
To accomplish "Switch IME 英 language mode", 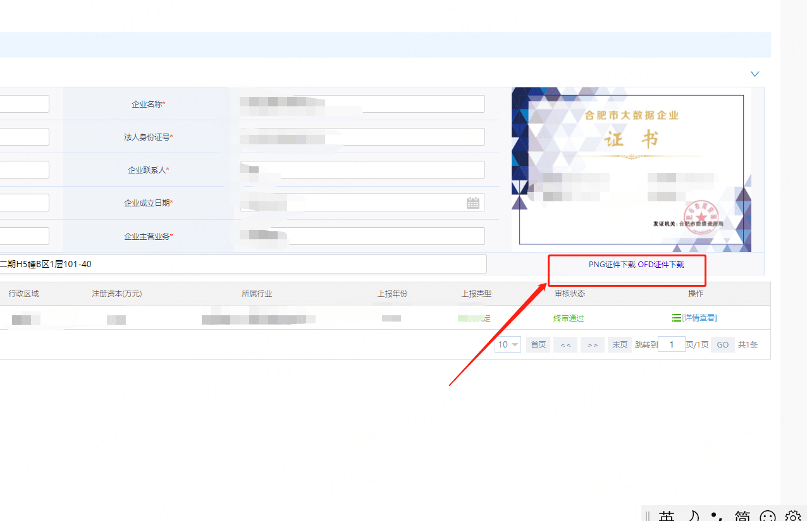I will tap(667, 517).
